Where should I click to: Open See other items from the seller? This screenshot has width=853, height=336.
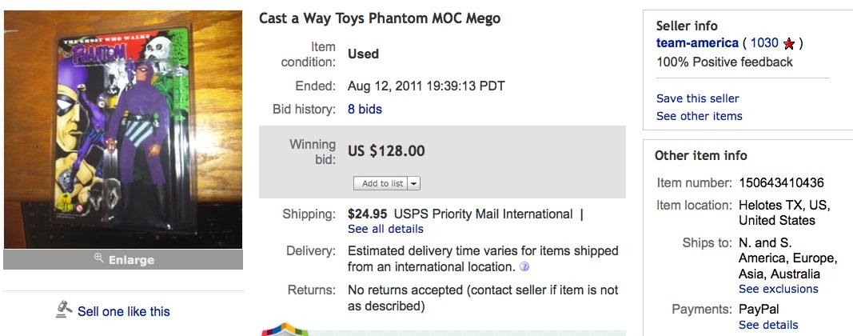[699, 116]
